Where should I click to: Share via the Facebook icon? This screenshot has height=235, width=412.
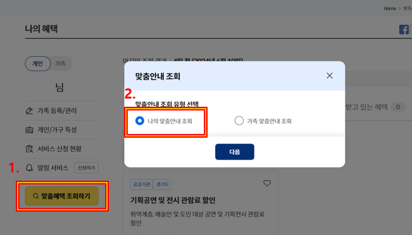coord(404,29)
